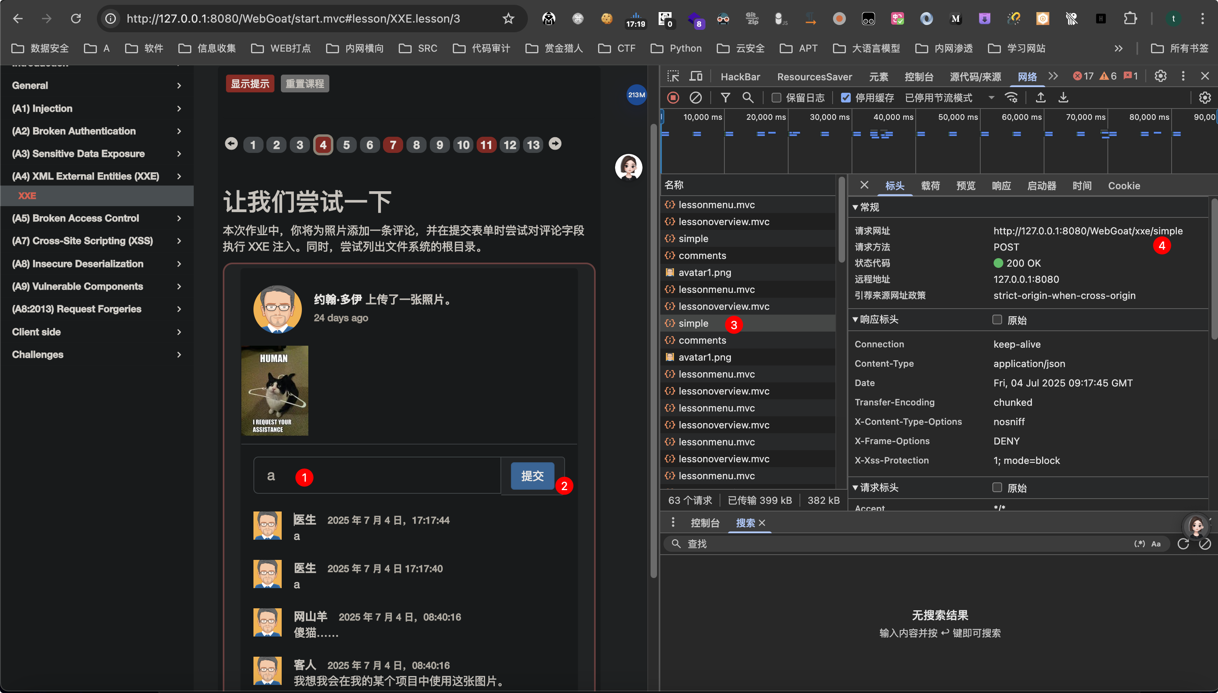Click the network search magnifier icon
The height and width of the screenshot is (693, 1218).
(747, 98)
